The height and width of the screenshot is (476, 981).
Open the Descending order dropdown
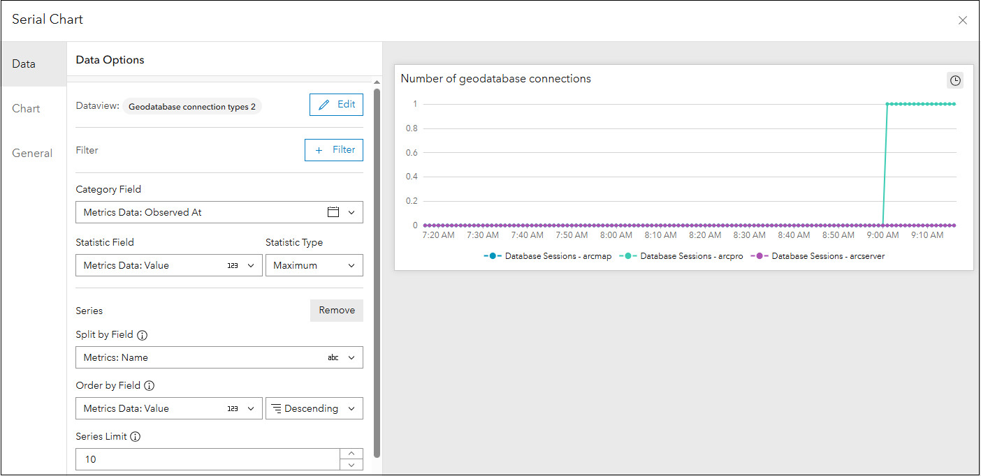[314, 408]
